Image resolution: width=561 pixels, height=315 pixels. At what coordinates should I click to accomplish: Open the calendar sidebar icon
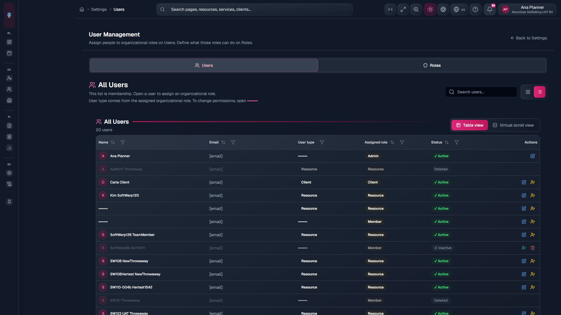pos(9,53)
